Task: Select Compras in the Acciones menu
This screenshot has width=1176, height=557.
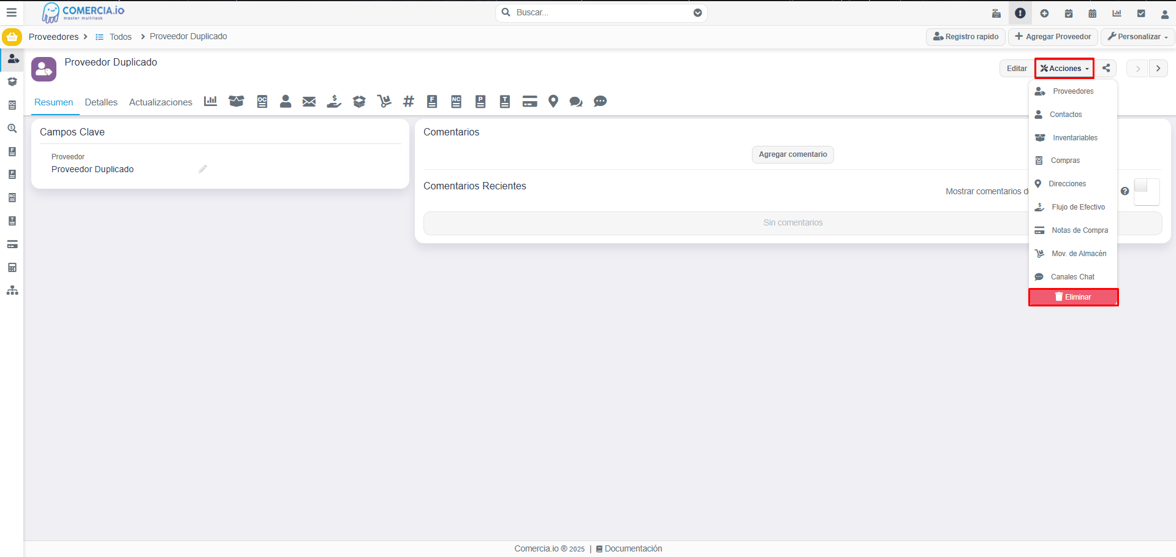Action: pos(1073,161)
